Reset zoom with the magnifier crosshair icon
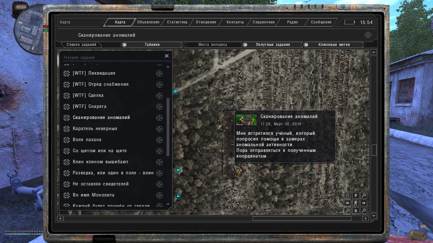 tap(364, 211)
